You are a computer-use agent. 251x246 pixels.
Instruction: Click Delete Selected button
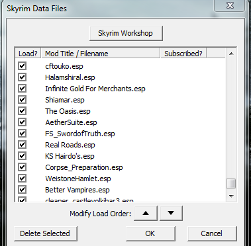point(46,233)
